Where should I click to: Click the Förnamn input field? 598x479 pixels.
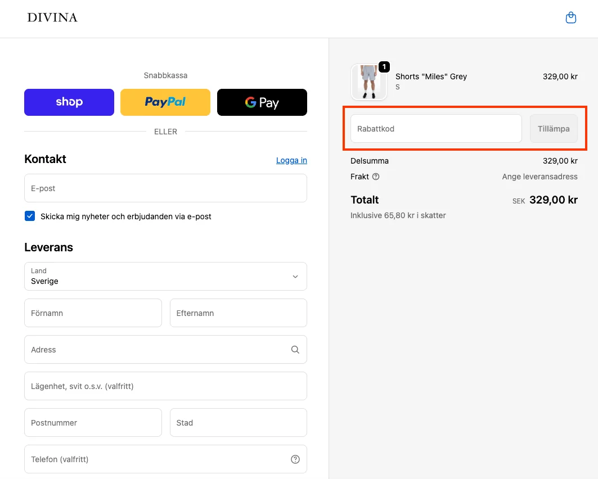(93, 313)
